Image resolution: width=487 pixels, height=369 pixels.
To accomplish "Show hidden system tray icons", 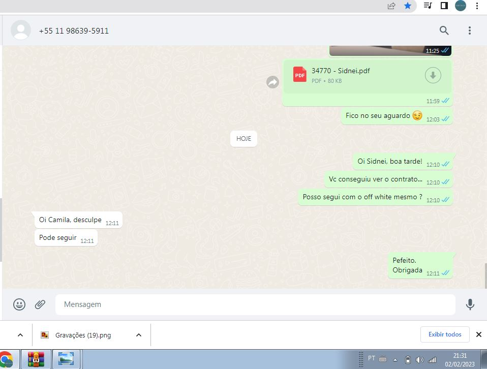I will point(395,360).
